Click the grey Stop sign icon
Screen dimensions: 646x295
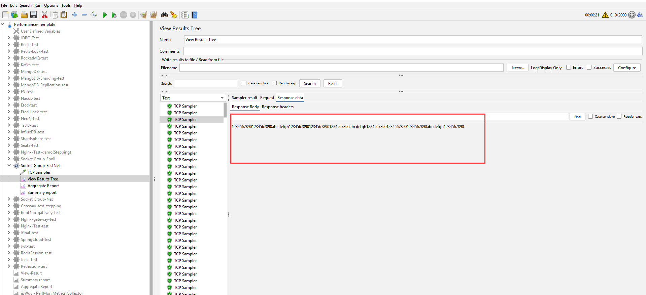coord(124,15)
